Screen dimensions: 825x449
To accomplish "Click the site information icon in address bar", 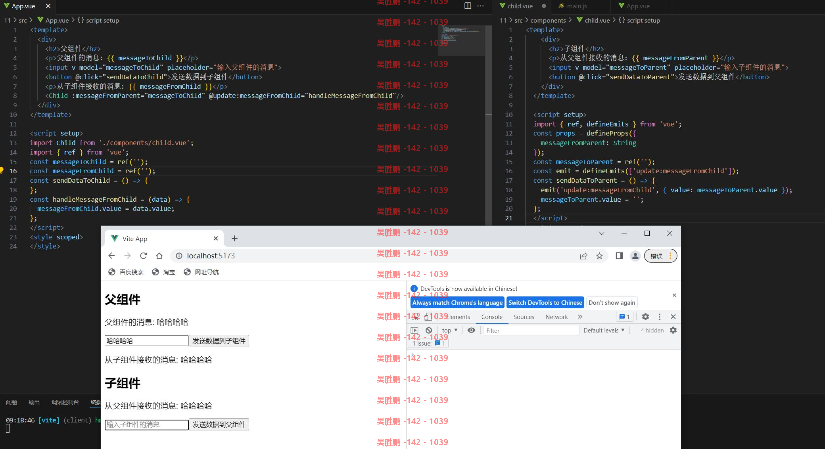I will pyautogui.click(x=179, y=256).
